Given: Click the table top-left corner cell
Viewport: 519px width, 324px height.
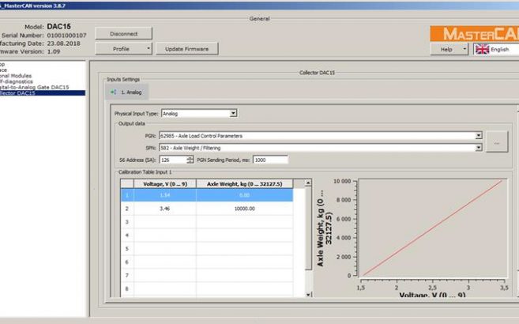Looking at the screenshot, I should click(126, 183).
